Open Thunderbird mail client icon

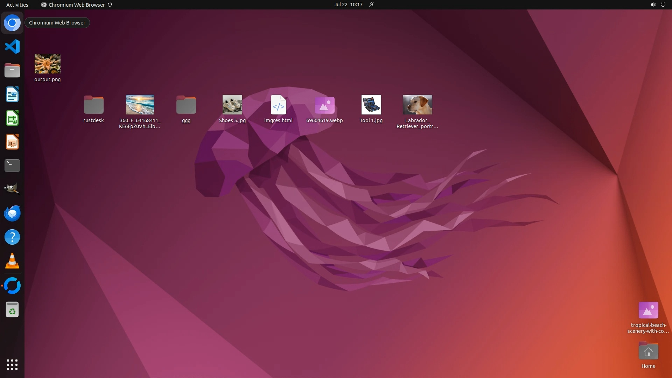[x=12, y=213]
